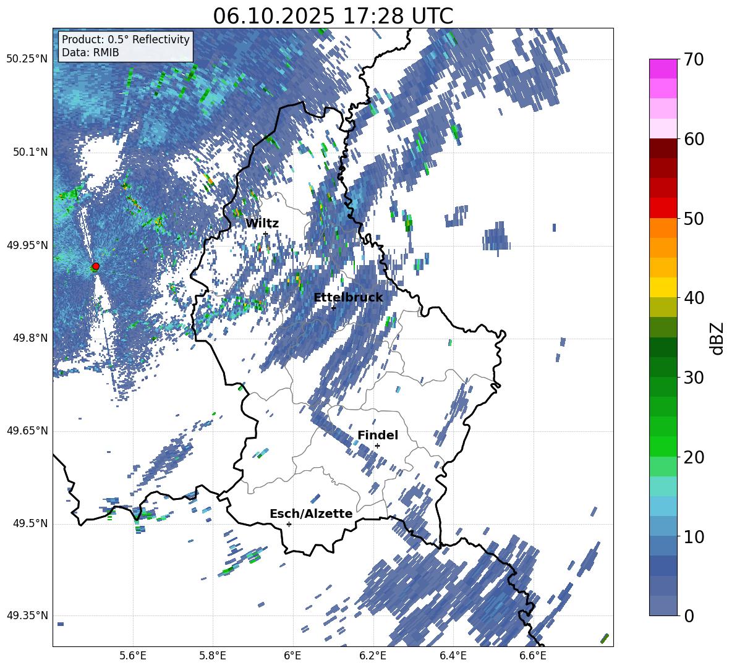Click the cross marker below Wiltz label
The height and width of the screenshot is (668, 732).
[266, 234]
